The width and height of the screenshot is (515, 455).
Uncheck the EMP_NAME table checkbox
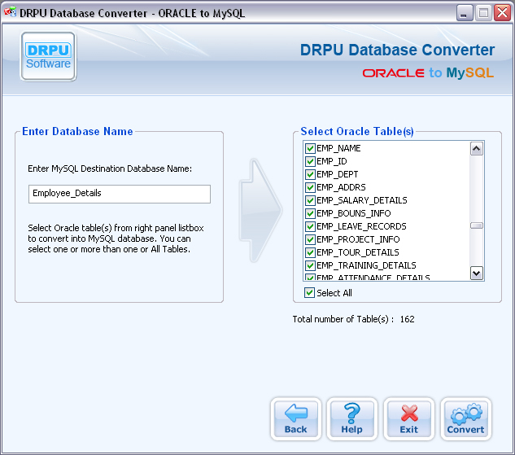click(310, 149)
